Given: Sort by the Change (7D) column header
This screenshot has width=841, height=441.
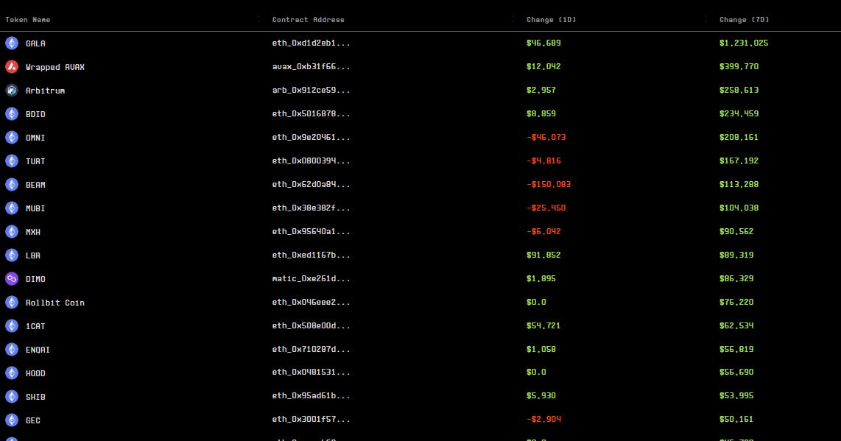Looking at the screenshot, I should click(x=745, y=20).
